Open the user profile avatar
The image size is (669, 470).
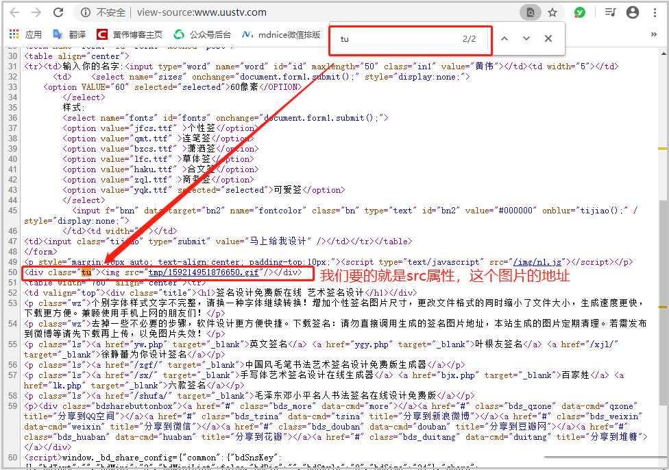pyautogui.click(x=632, y=12)
